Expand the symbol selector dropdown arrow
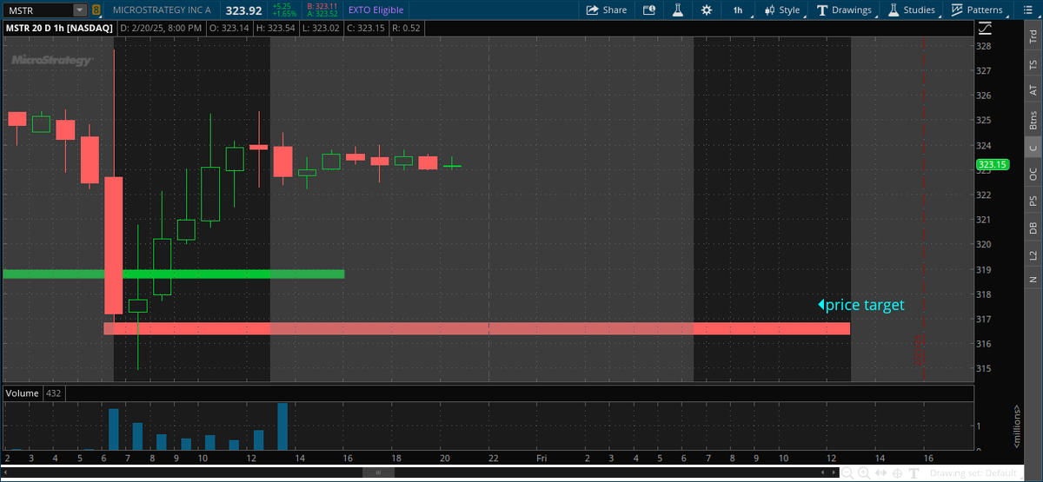Screen dimensions: 1043x482 click(x=80, y=10)
